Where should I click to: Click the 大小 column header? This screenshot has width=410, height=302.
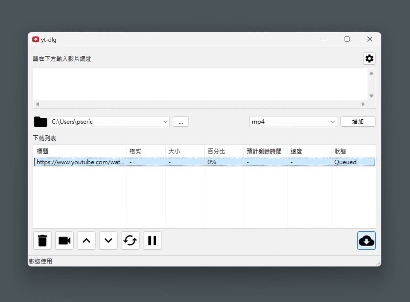[x=185, y=151]
